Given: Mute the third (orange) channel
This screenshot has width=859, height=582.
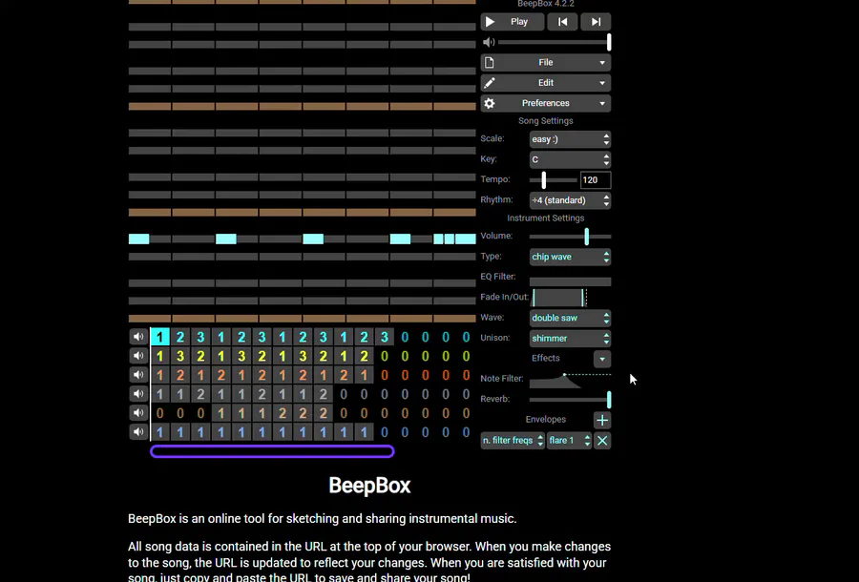Looking at the screenshot, I should click(138, 375).
